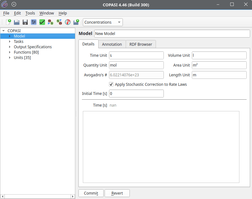This screenshot has height=199, width=252.
Task: Open a file using the toolbar icon
Action: pyautogui.click(x=17, y=22)
